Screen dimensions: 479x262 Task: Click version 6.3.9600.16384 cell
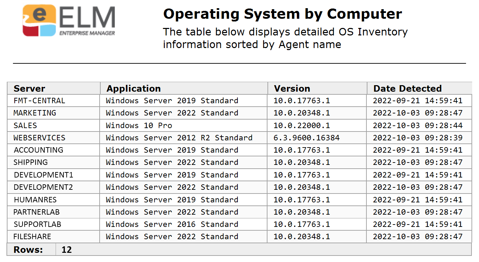(x=317, y=138)
